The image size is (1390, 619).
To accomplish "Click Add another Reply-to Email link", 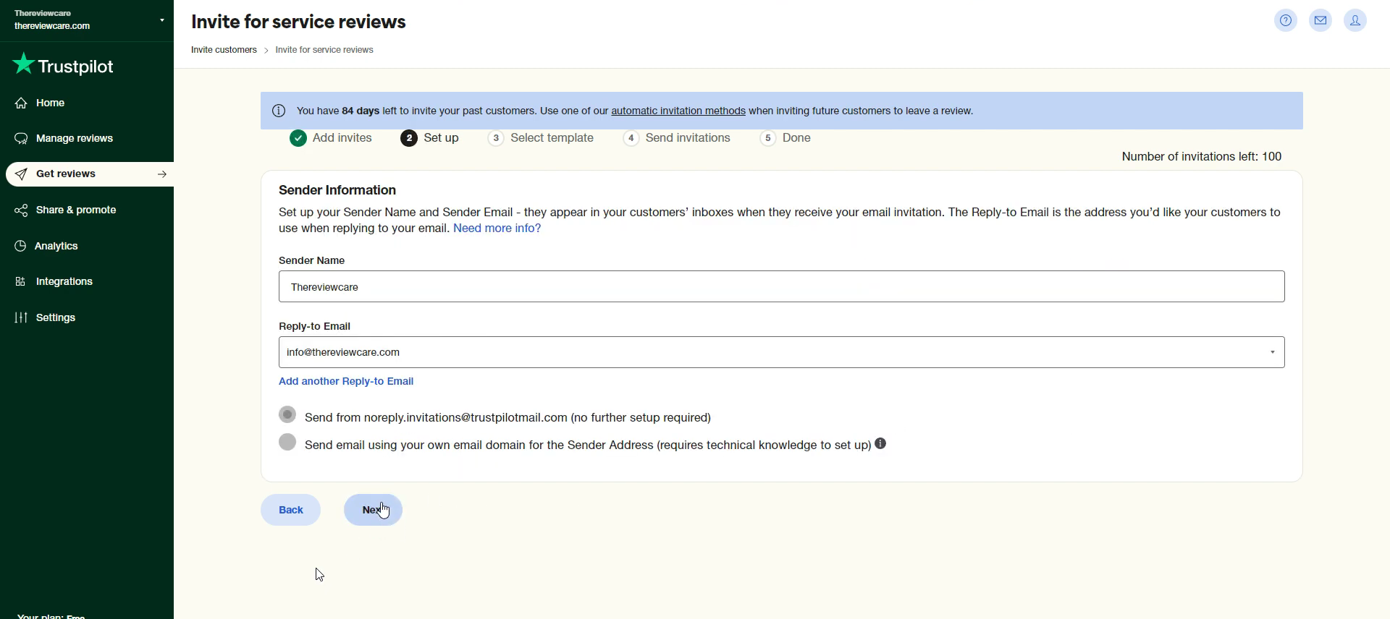I will pyautogui.click(x=346, y=382).
